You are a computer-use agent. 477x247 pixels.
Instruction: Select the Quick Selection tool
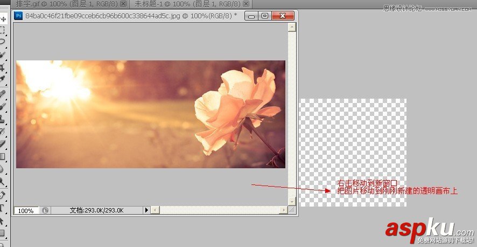[x=3, y=55]
